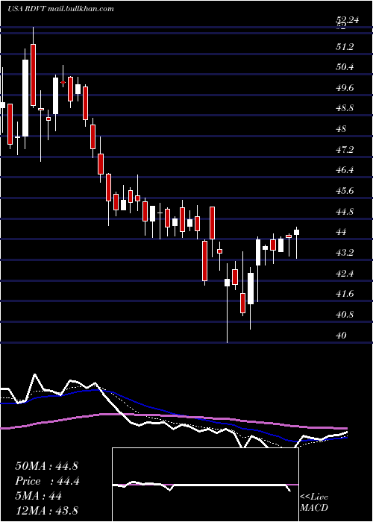Click the 'Price : 44.4' readout
Screen dimensions: 373x522
pyautogui.click(x=47, y=481)
